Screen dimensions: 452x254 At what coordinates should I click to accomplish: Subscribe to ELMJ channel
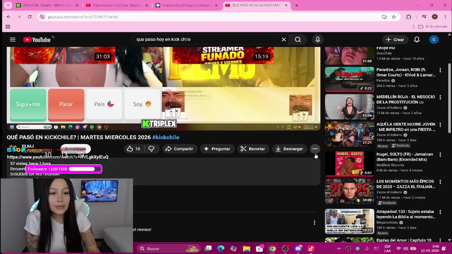pyautogui.click(x=76, y=149)
